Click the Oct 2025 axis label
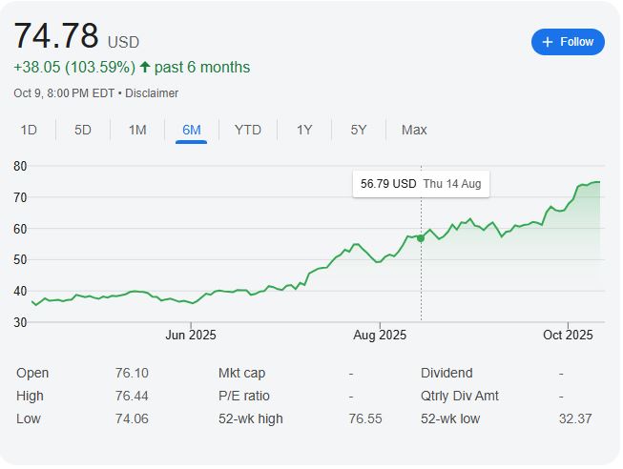 coord(568,335)
